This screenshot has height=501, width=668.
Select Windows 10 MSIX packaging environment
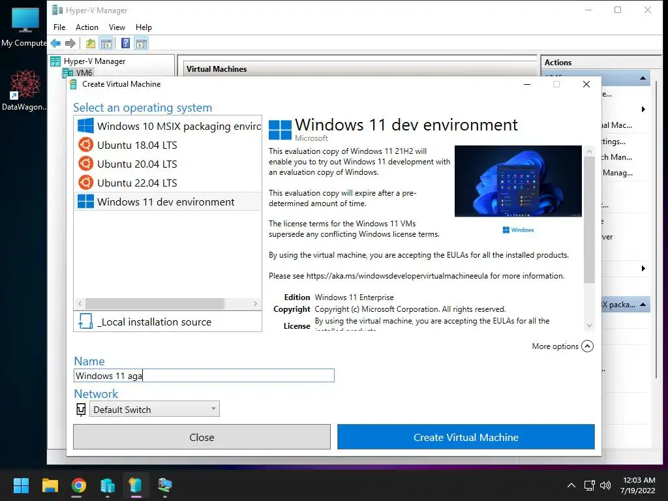(169, 126)
